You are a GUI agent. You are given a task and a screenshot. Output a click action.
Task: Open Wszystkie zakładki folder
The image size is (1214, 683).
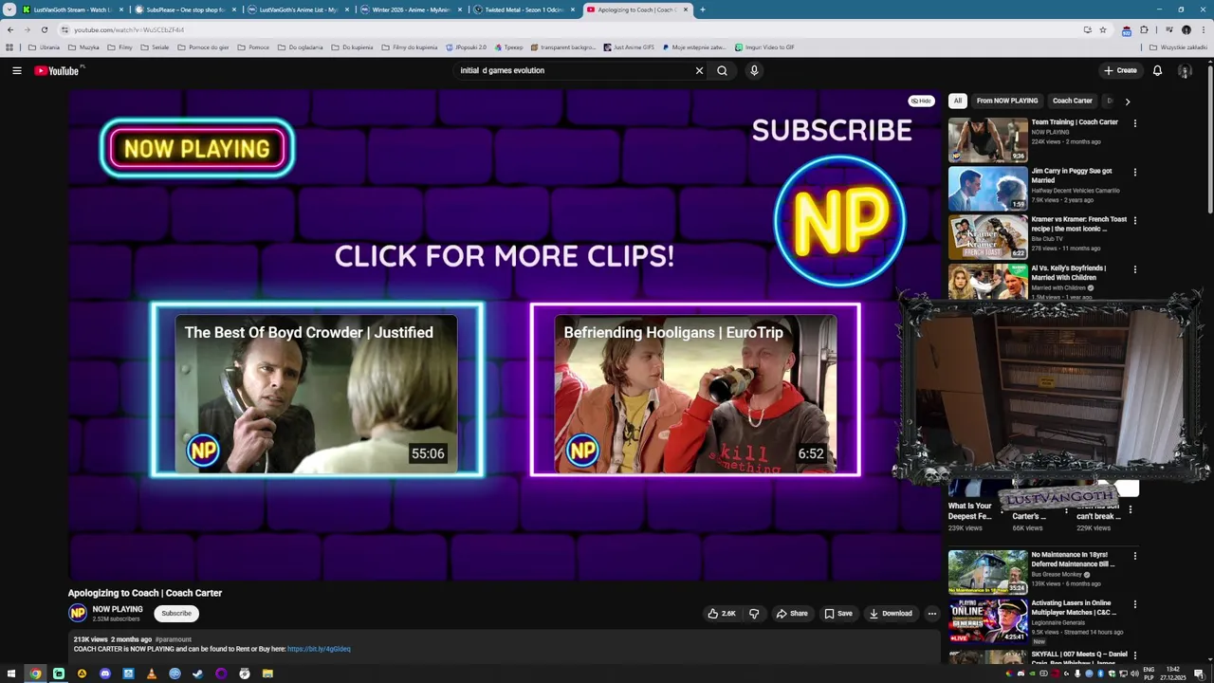1178,46
